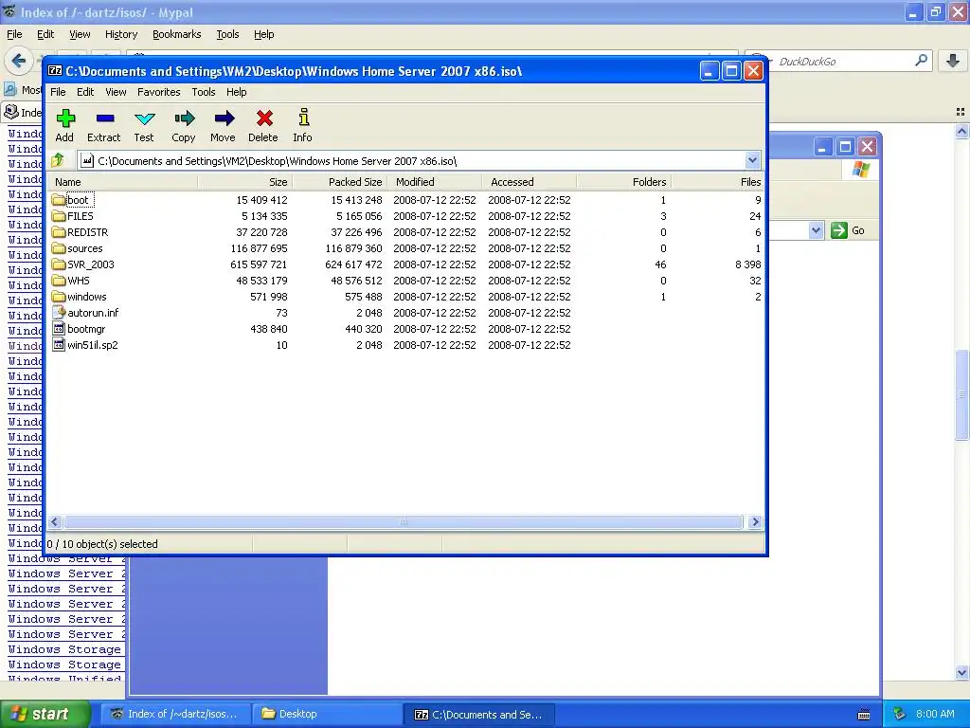Click the Mypal browser back arrow
The height and width of the screenshot is (728, 970).
pyautogui.click(x=19, y=61)
